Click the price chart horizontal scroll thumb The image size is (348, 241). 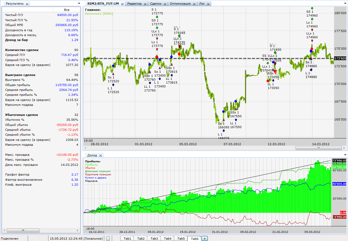pyautogui.click(x=318, y=148)
